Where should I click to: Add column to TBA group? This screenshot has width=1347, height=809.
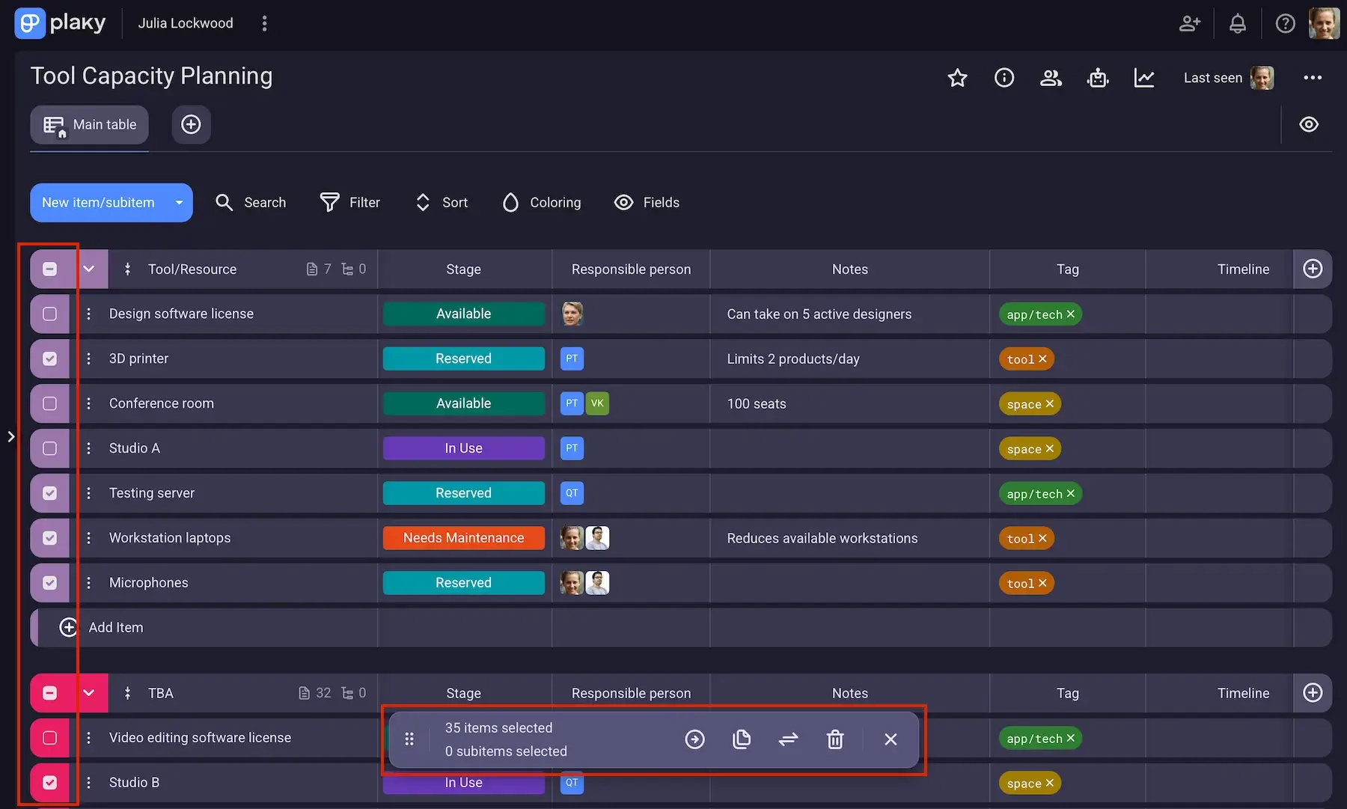tap(1313, 693)
